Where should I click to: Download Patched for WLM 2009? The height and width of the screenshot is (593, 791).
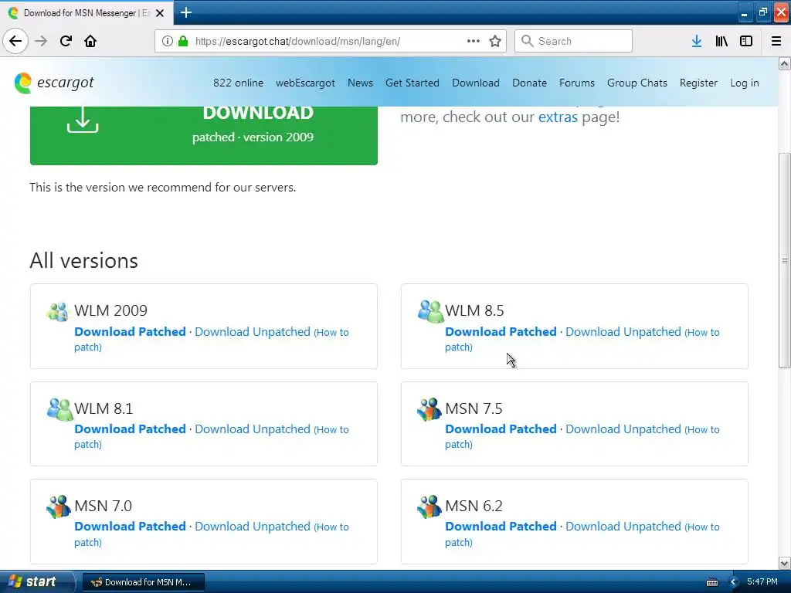tap(130, 332)
